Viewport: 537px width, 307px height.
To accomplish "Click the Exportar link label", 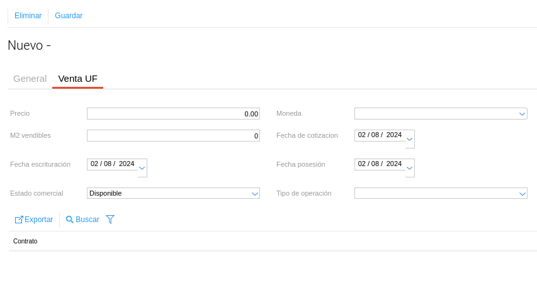I will tap(38, 220).
